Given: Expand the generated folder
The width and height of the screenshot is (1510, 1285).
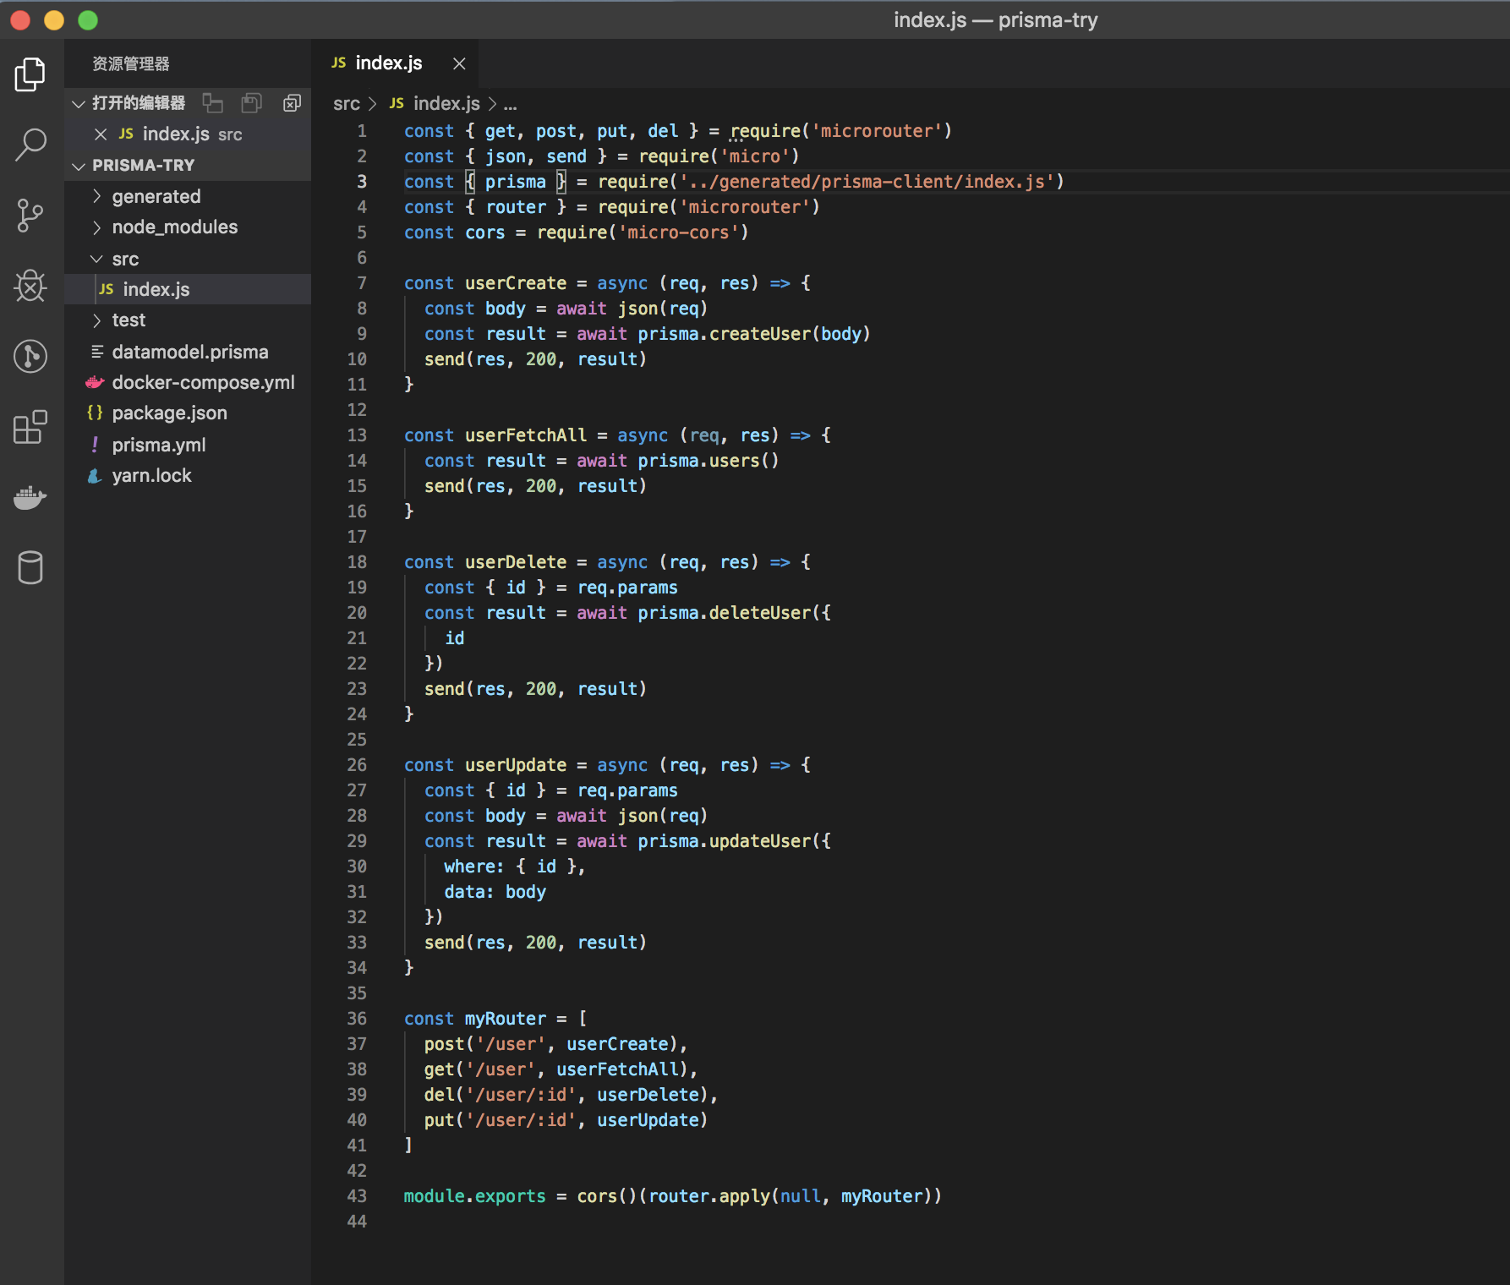Looking at the screenshot, I should [156, 196].
